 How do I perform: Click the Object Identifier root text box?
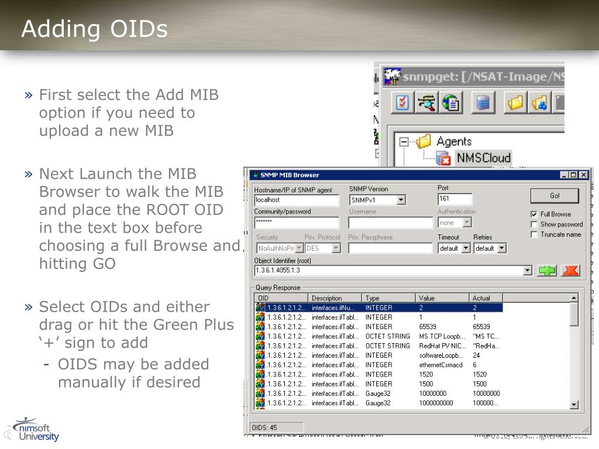click(x=389, y=270)
